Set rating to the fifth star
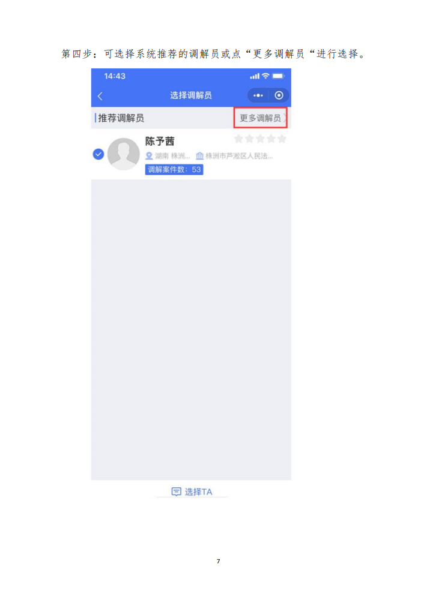Viewport: 439px width, 597px height. pyautogui.click(x=282, y=139)
